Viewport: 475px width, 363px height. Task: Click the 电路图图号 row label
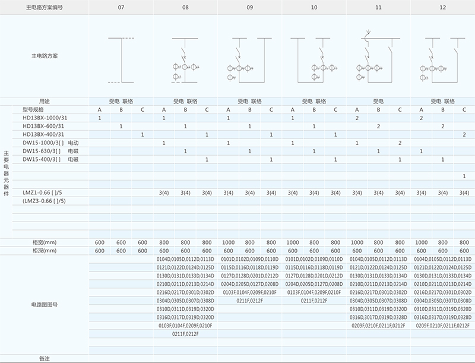pyautogui.click(x=45, y=304)
